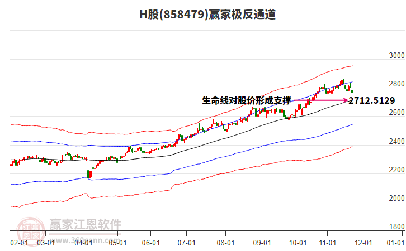The height and width of the screenshot is (251, 406).
Task: Select the 3000 price axis label
Action: (x=396, y=55)
